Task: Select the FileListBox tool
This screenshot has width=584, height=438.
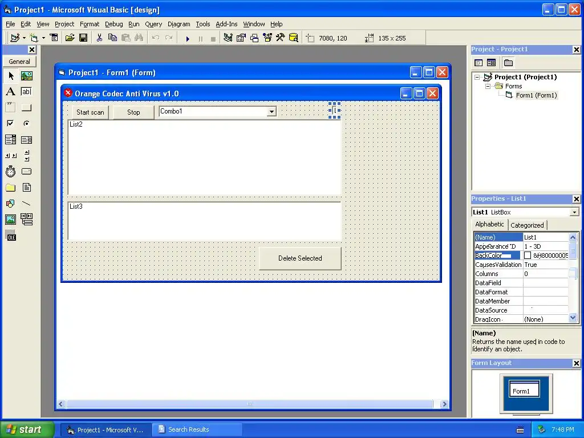Action: (26, 187)
